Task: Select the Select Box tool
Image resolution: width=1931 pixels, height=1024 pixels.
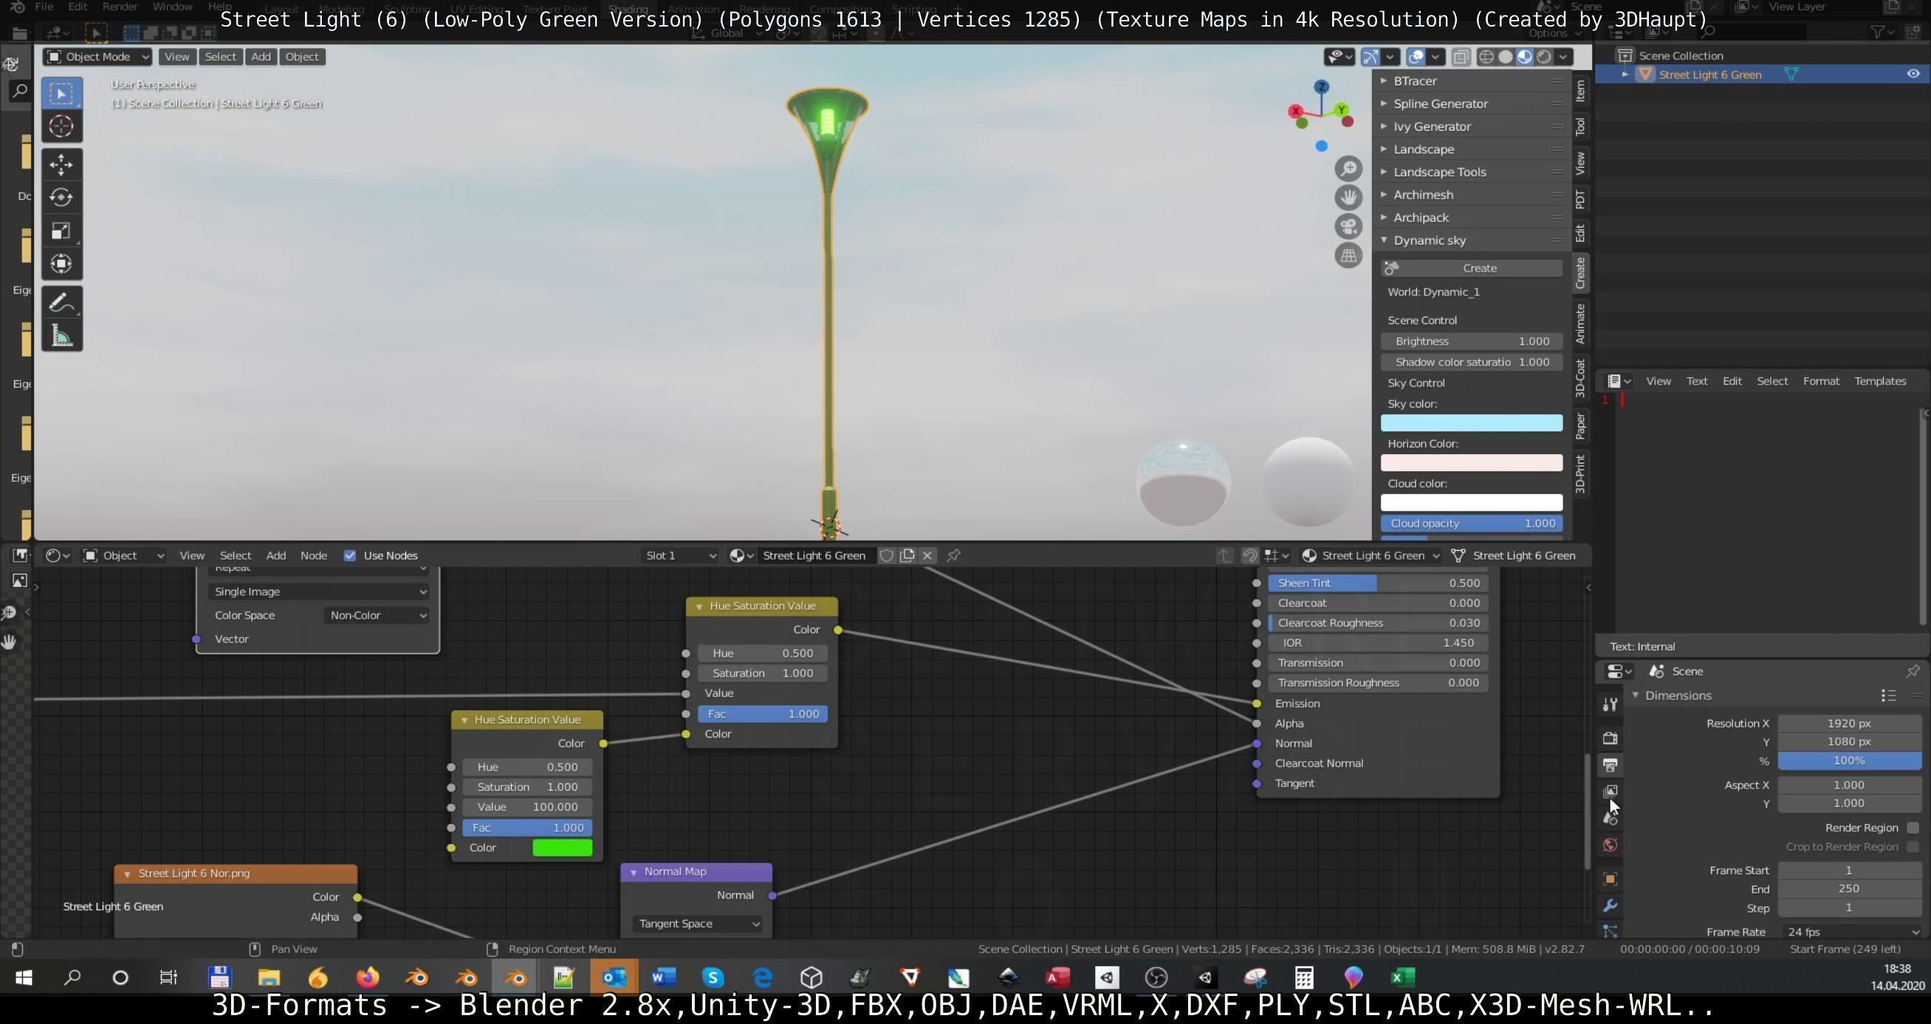Action: [x=61, y=94]
